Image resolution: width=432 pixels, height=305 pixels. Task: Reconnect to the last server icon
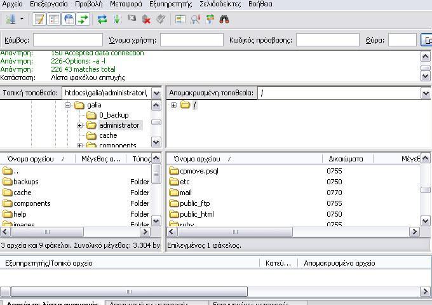click(x=161, y=19)
